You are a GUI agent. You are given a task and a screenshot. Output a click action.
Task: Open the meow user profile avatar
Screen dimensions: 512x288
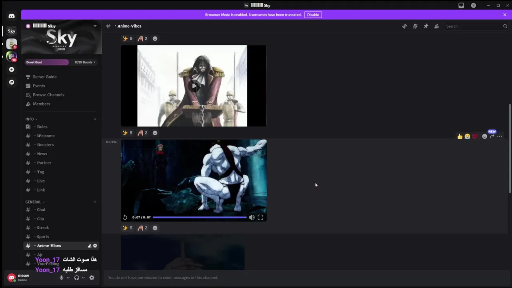click(12, 277)
